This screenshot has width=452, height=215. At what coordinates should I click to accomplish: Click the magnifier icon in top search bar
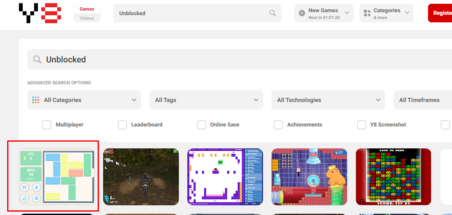point(272,13)
